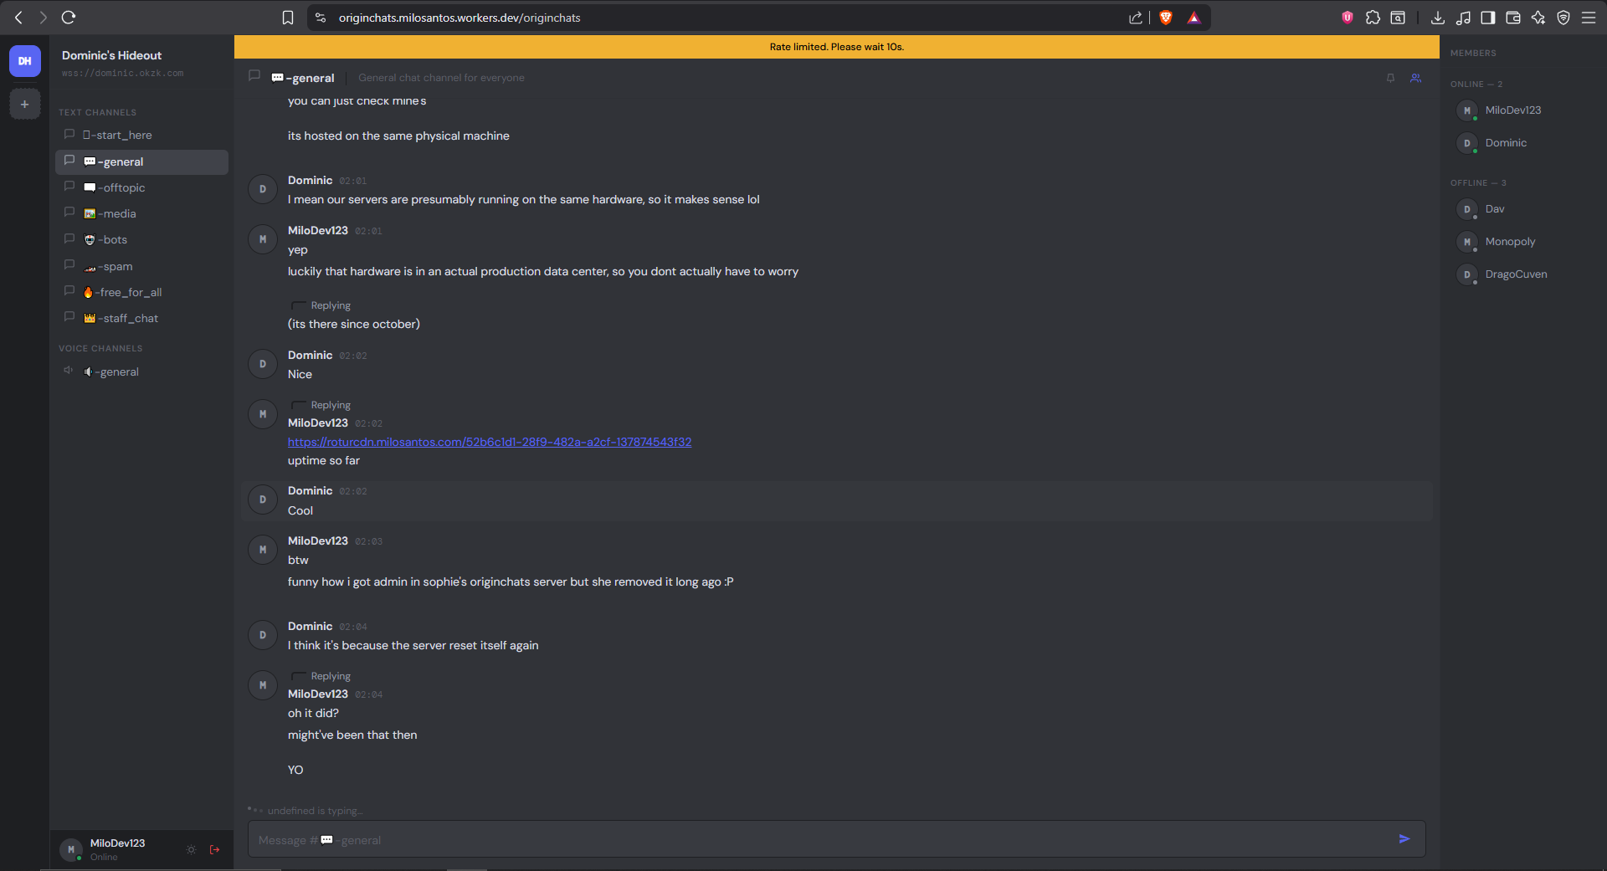Open the Dominic's Hideout DH server icon
Screen dimensions: 1607x871
[x=25, y=61]
